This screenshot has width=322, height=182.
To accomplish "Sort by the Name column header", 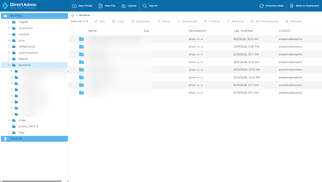I will tap(92, 31).
